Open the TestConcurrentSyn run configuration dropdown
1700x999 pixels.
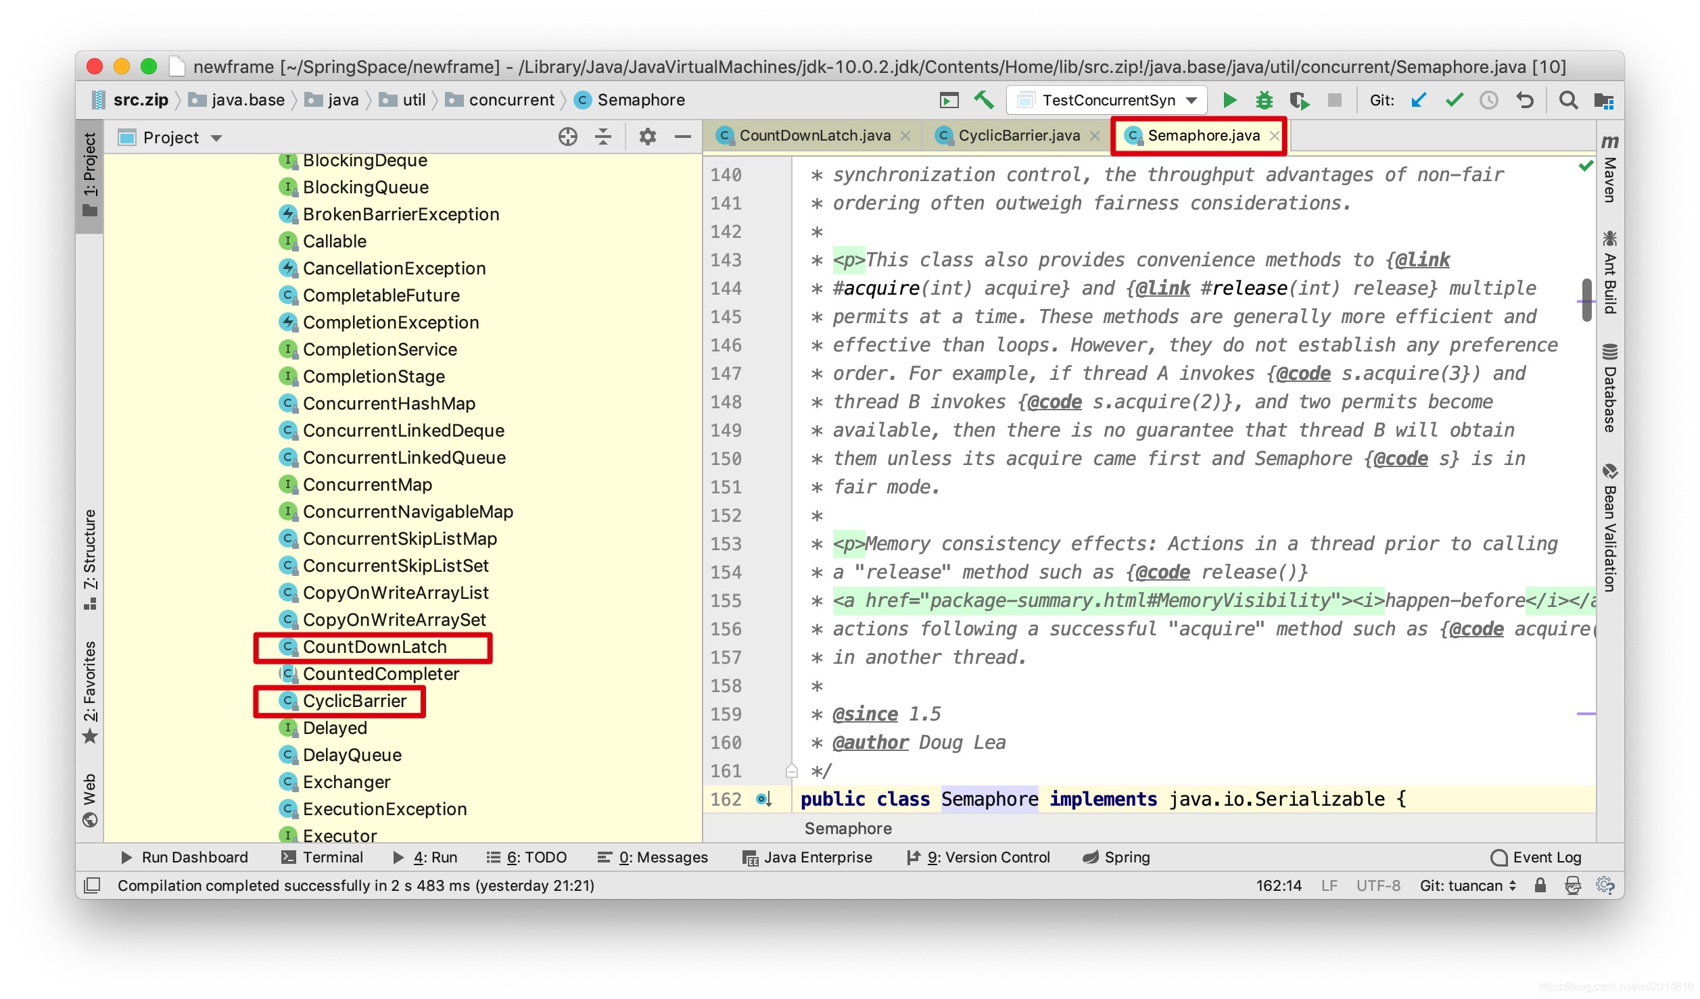click(x=1107, y=100)
